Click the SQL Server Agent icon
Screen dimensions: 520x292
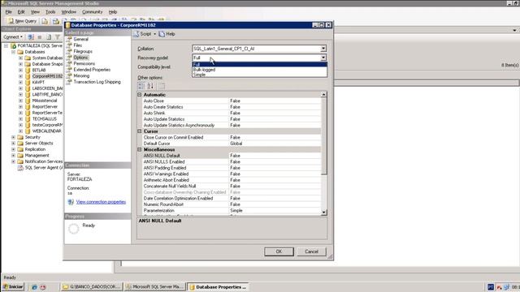coord(20,168)
